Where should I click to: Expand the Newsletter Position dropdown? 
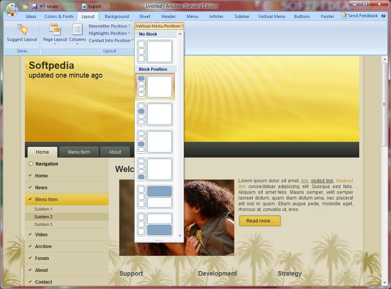pos(109,26)
